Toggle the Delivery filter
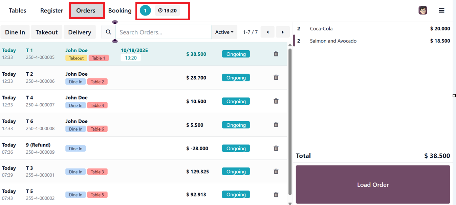456x205 pixels. (80, 32)
